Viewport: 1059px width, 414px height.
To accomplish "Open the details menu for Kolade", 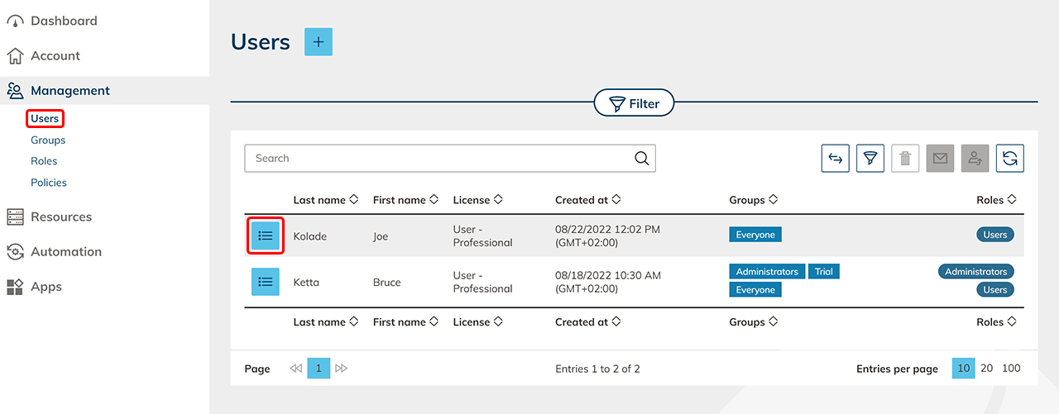I will [266, 236].
